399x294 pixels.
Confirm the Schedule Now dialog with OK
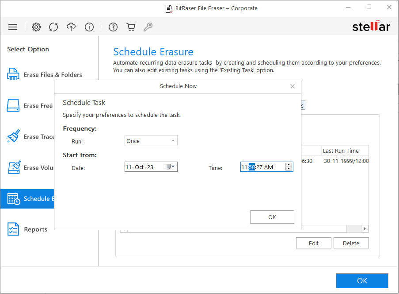coord(272,217)
